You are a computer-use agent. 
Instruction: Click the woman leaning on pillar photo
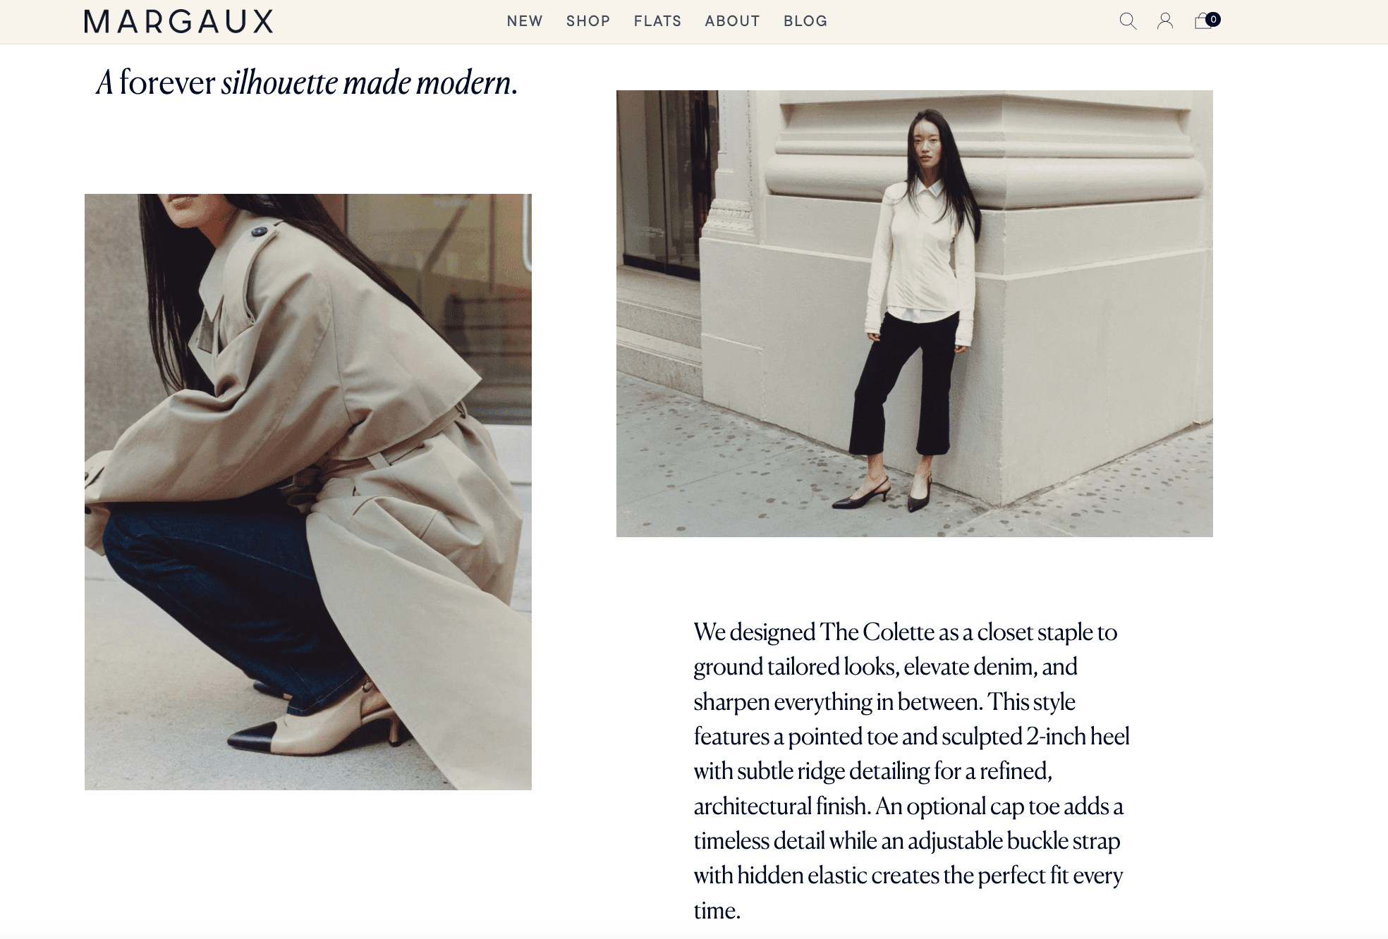click(x=914, y=313)
